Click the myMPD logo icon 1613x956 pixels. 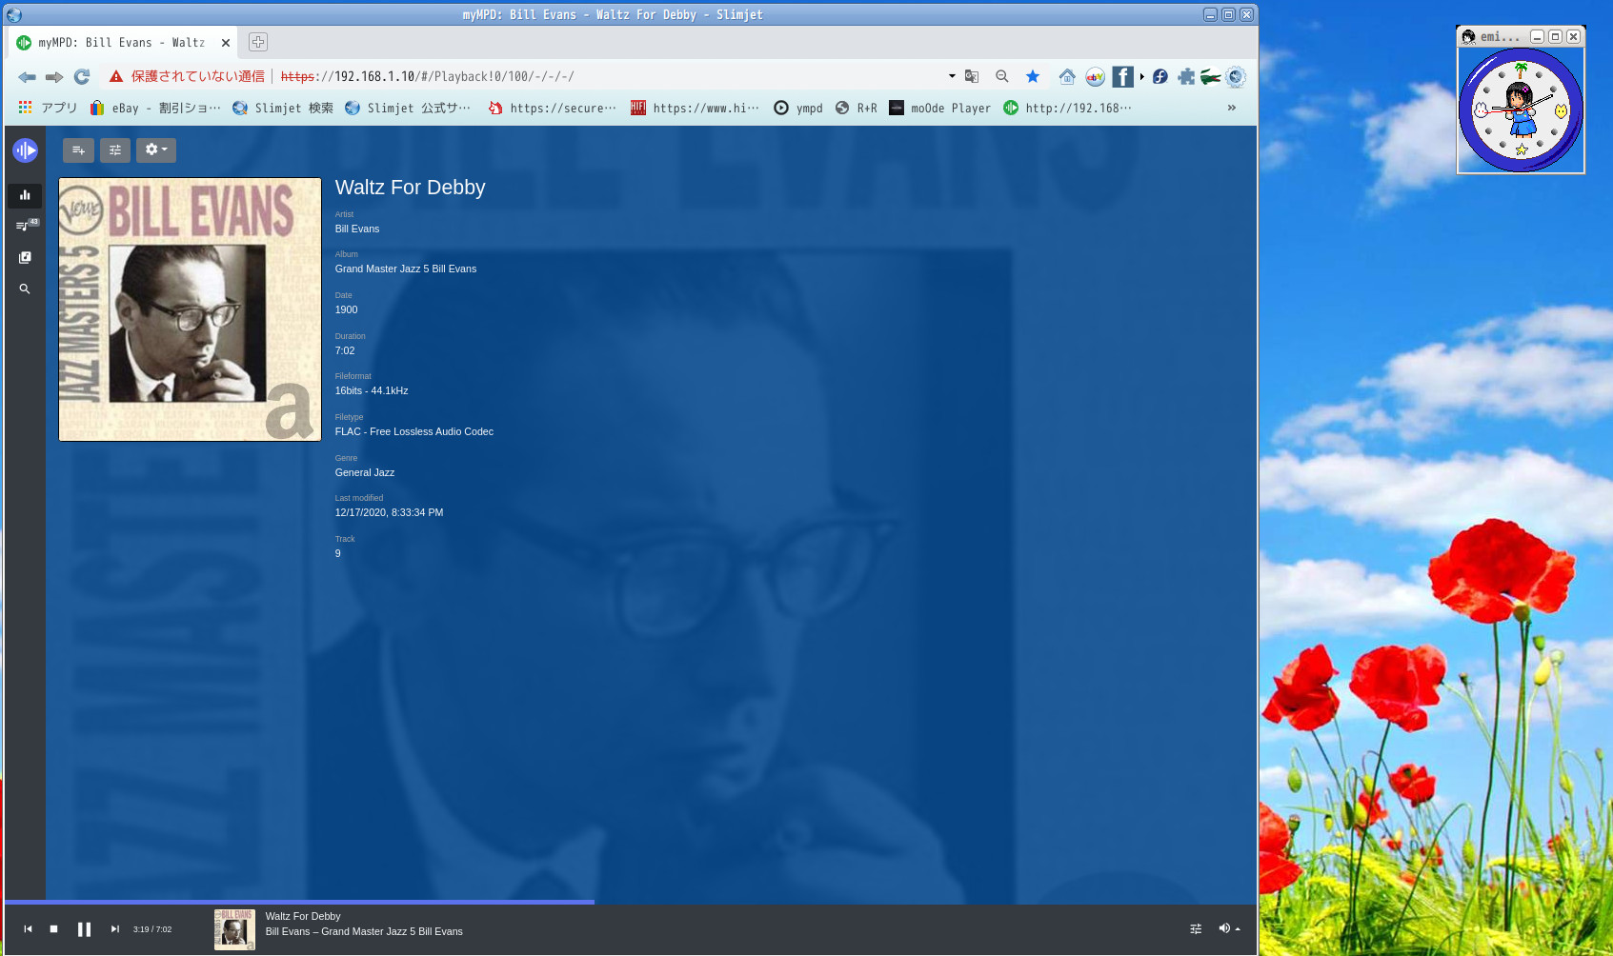pyautogui.click(x=26, y=149)
